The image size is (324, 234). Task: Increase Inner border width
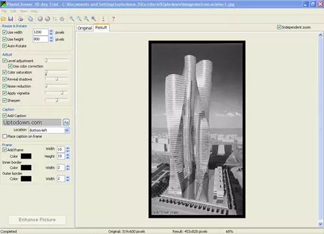click(x=68, y=166)
